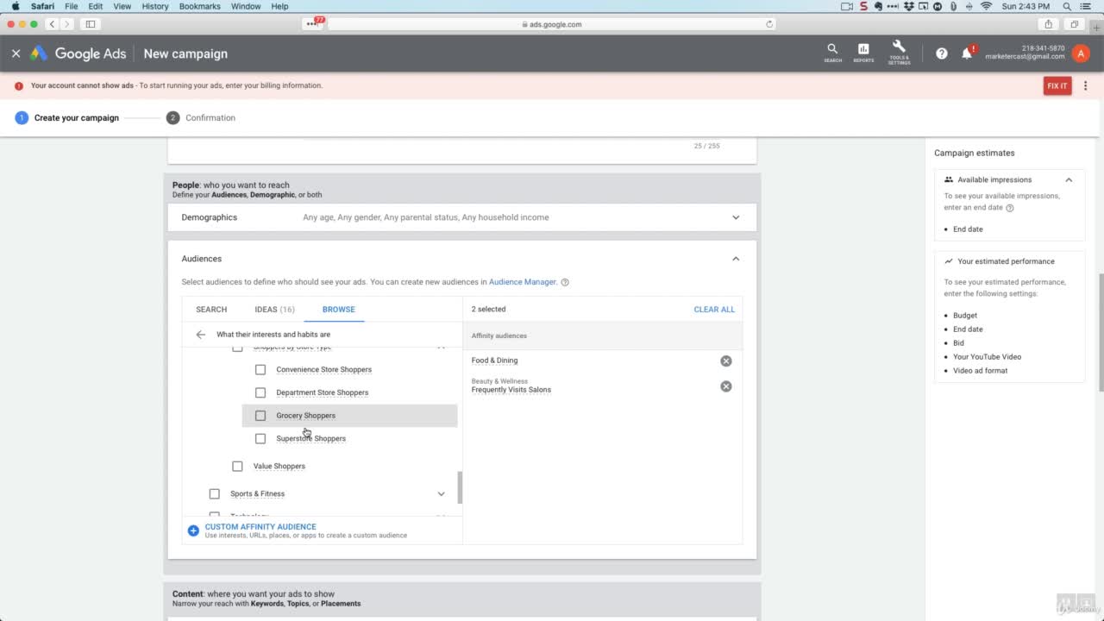
Task: Check Convenience Store Shoppers checkbox
Action: 260,370
